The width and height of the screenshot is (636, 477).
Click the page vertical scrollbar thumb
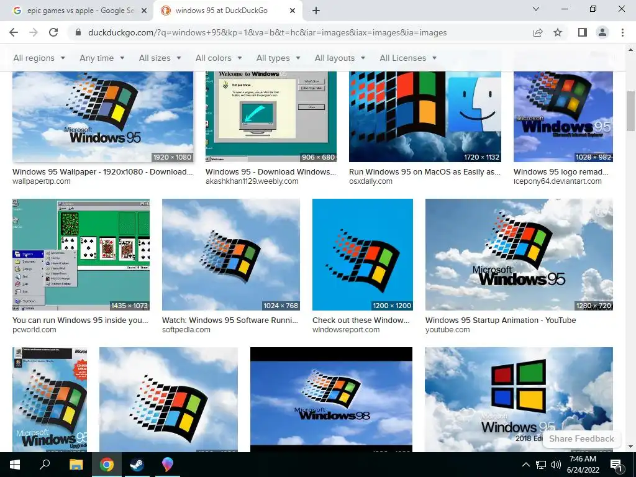pos(630,111)
